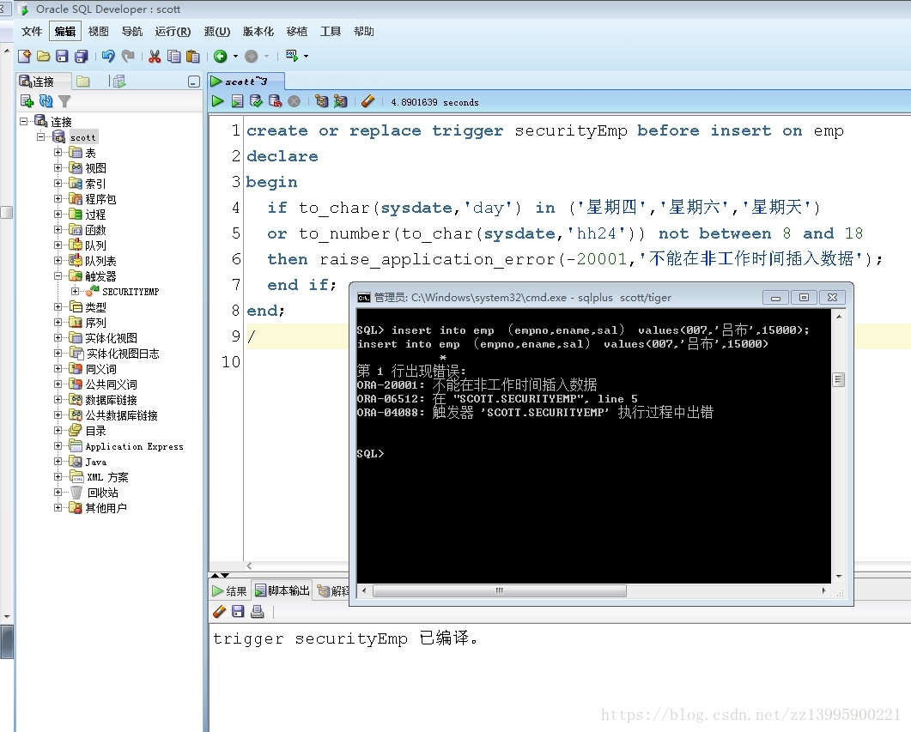Open dropdown arrow next to SQL worksheet icon
This screenshot has width=911, height=732.
click(x=307, y=57)
